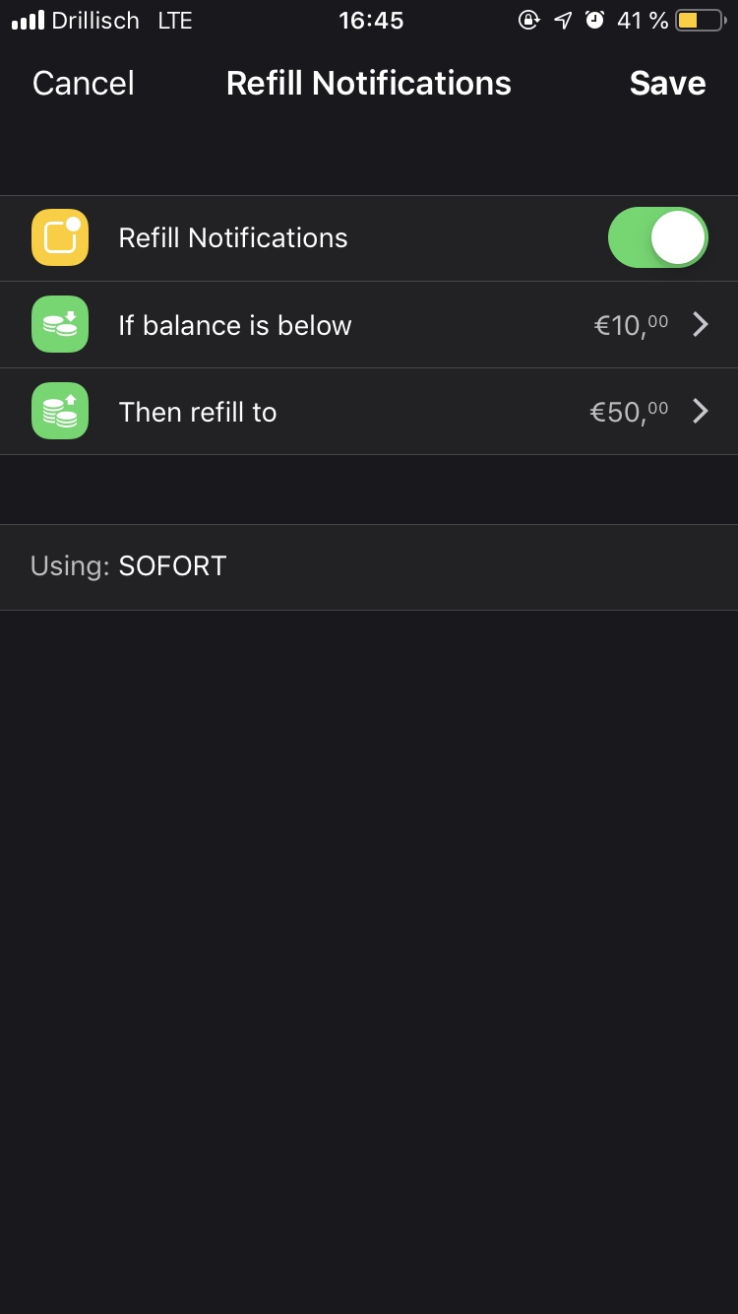Tap the coins-up refill amount icon
Image resolution: width=738 pixels, height=1314 pixels.
point(60,412)
